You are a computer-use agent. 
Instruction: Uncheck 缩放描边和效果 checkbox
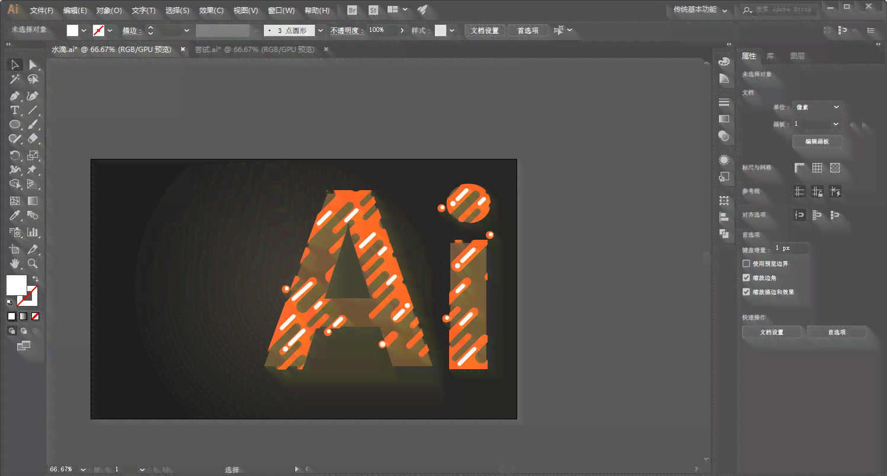(x=746, y=292)
